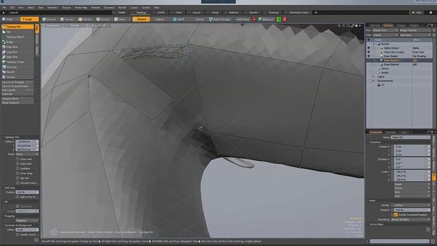Click the viewport move navigation icon
437x246 pixels.
click(x=339, y=26)
